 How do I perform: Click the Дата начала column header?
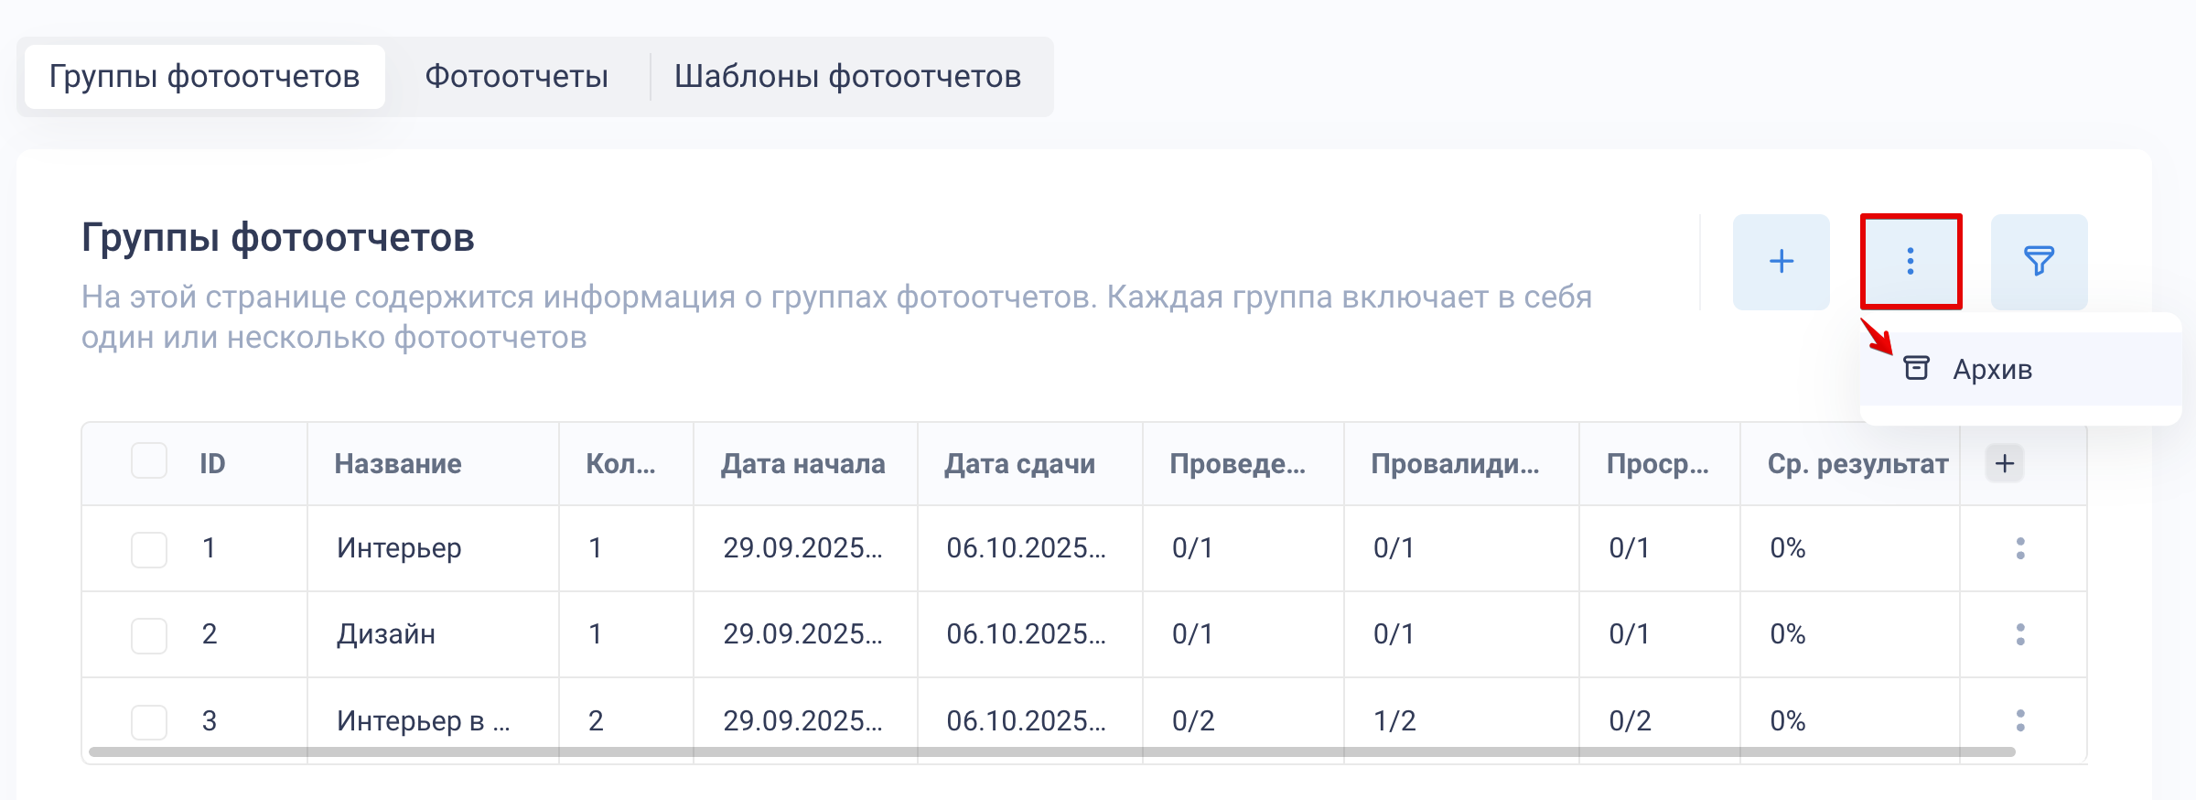802,464
